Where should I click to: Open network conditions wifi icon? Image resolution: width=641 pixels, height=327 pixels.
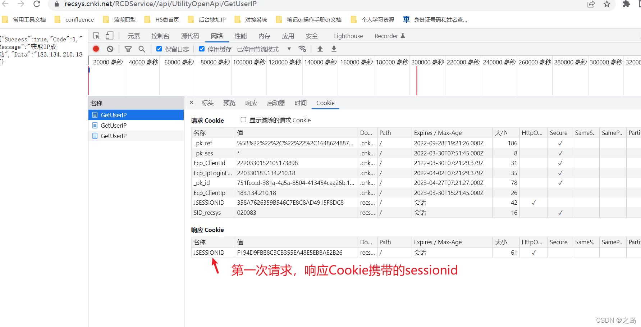tap(302, 49)
